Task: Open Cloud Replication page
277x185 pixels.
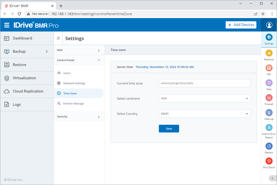Action: pyautogui.click(x=27, y=91)
